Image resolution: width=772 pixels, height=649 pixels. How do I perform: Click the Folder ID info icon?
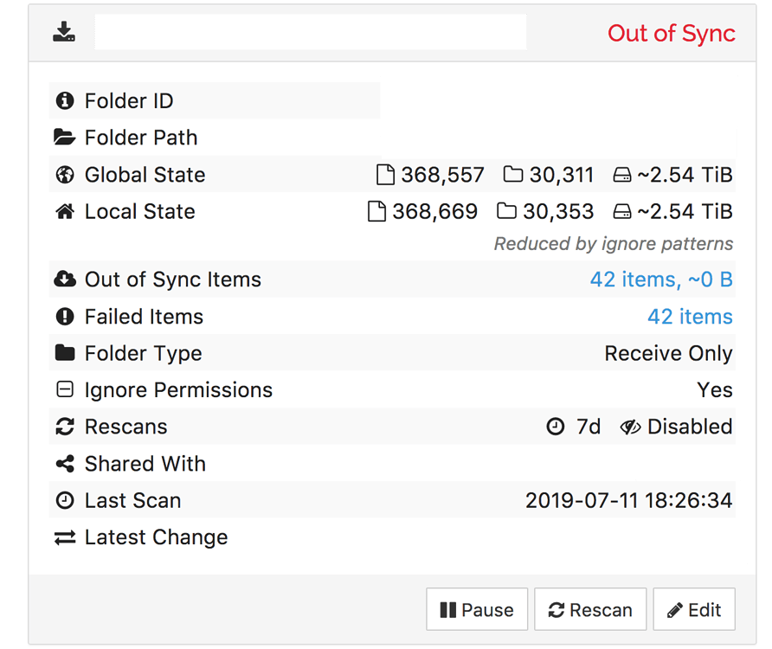[65, 101]
